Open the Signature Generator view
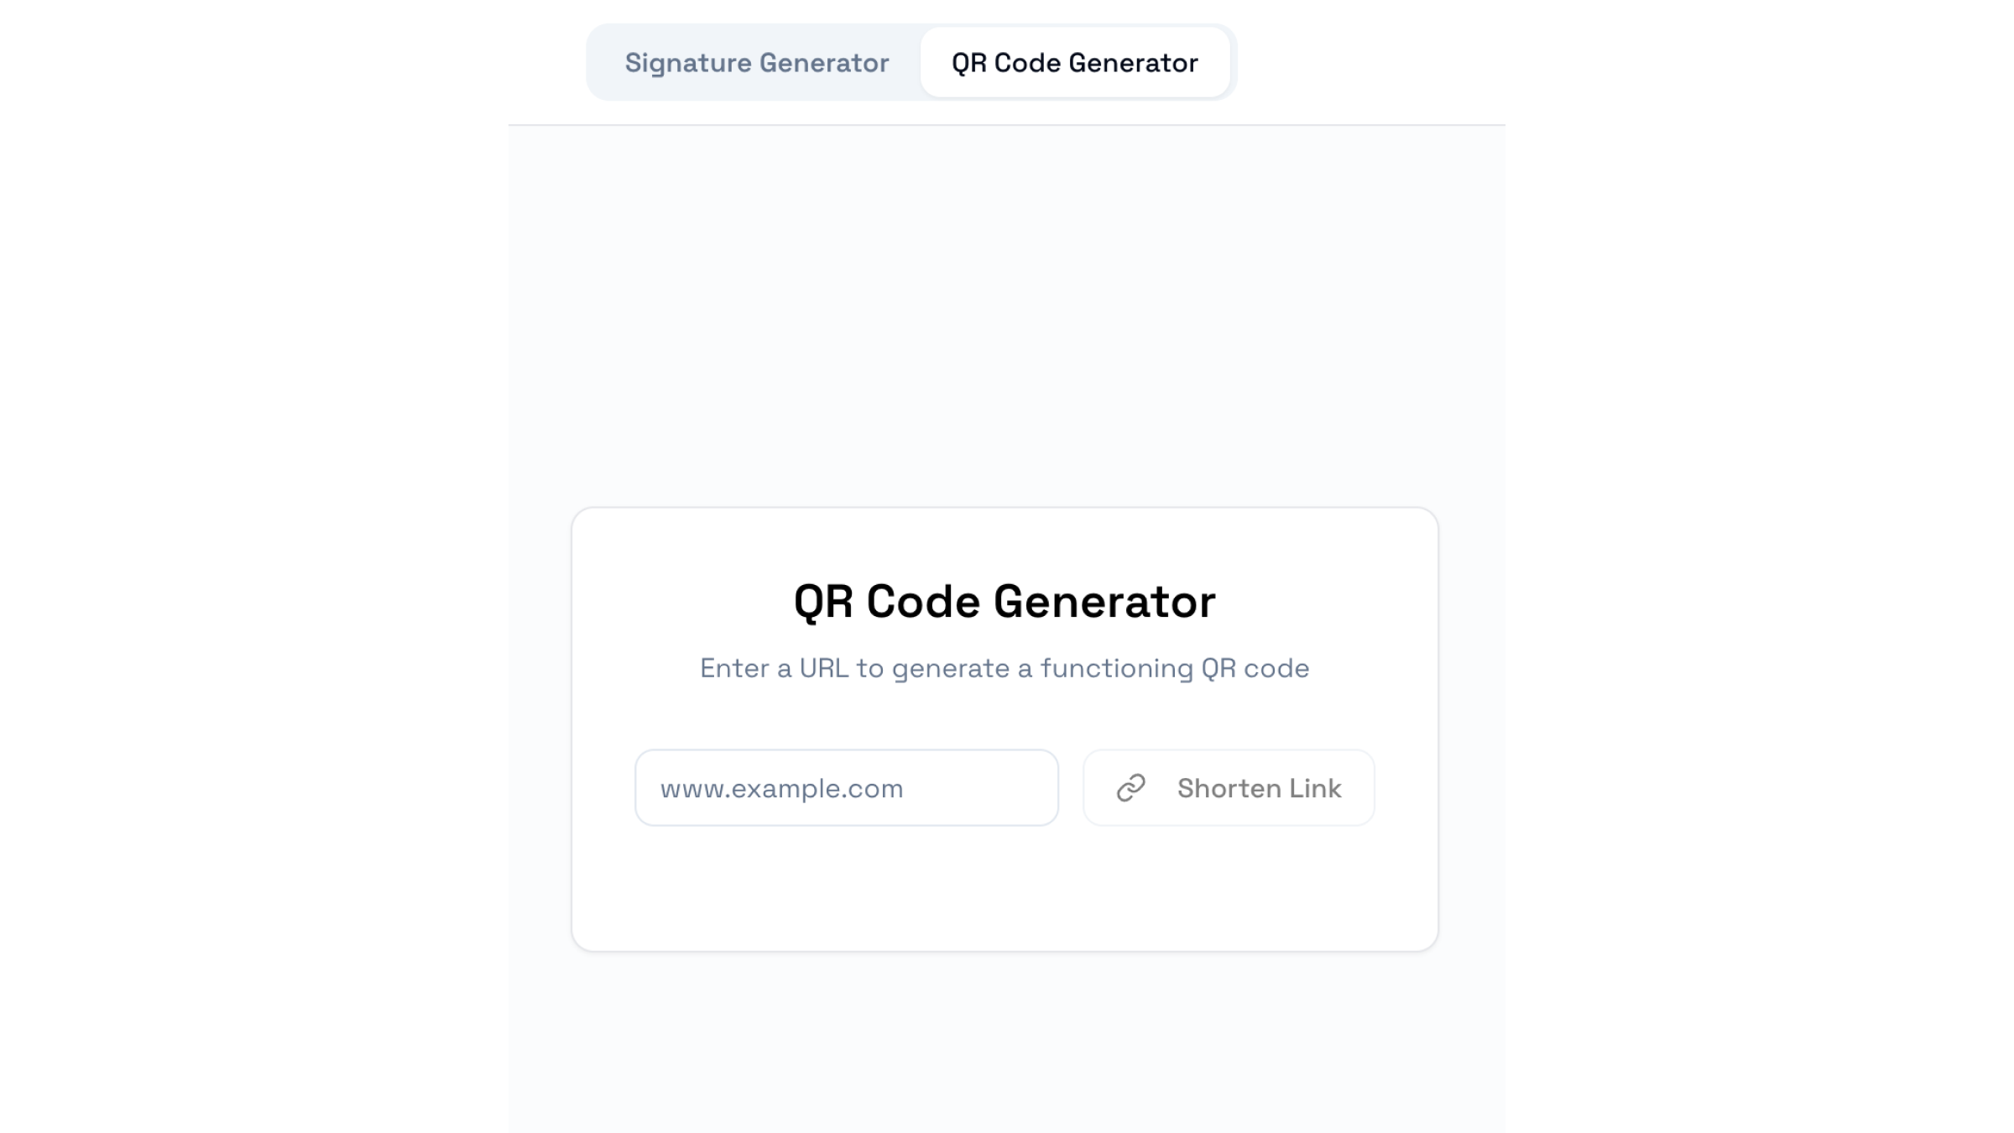This screenshot has height=1133, width=2014. coord(756,63)
